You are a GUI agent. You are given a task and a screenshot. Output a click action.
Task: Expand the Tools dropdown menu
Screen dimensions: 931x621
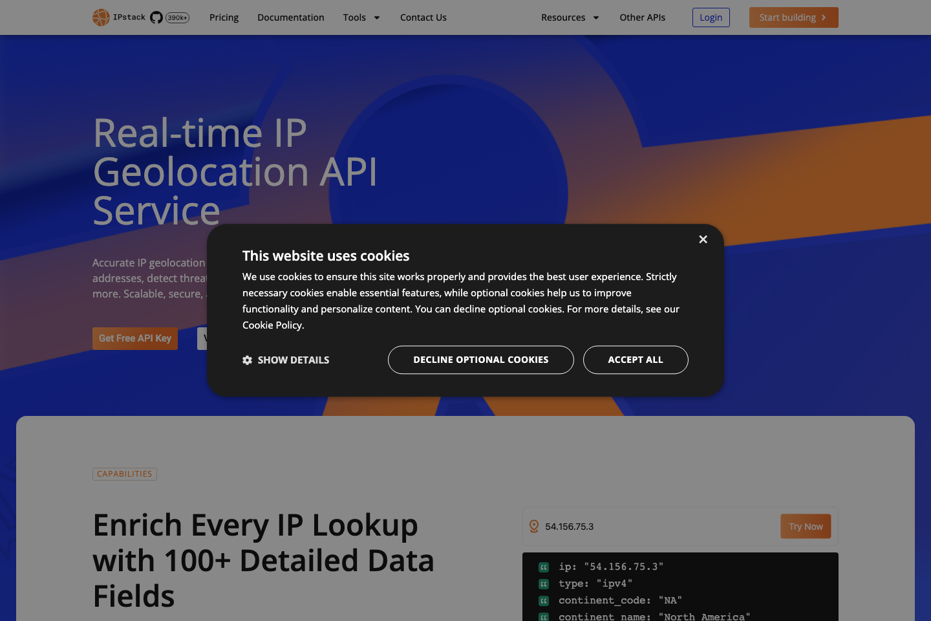pyautogui.click(x=361, y=17)
